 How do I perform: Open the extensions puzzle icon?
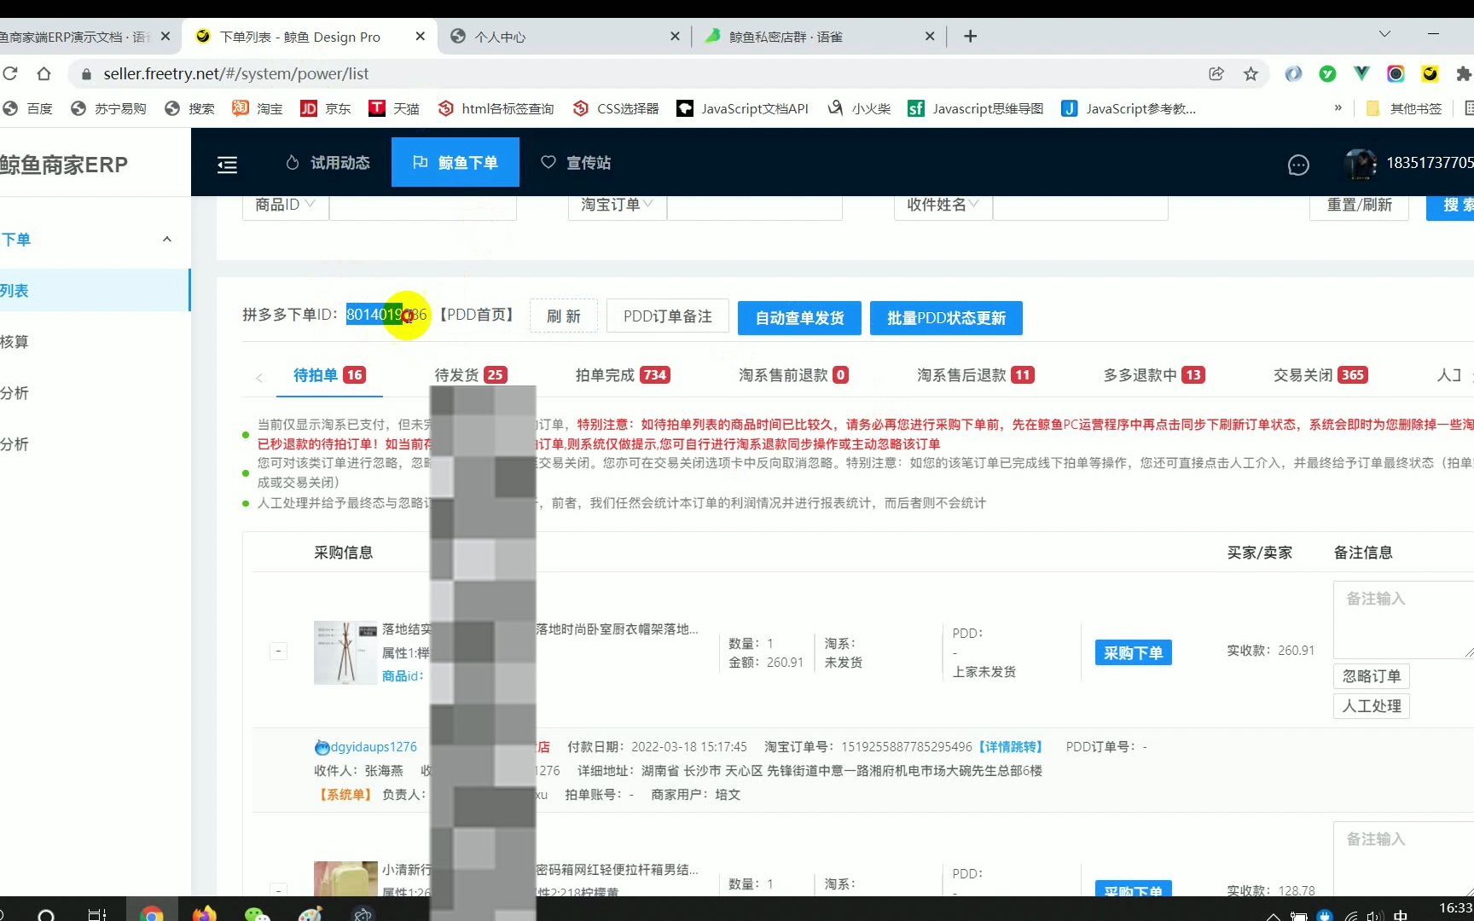coord(1464,74)
